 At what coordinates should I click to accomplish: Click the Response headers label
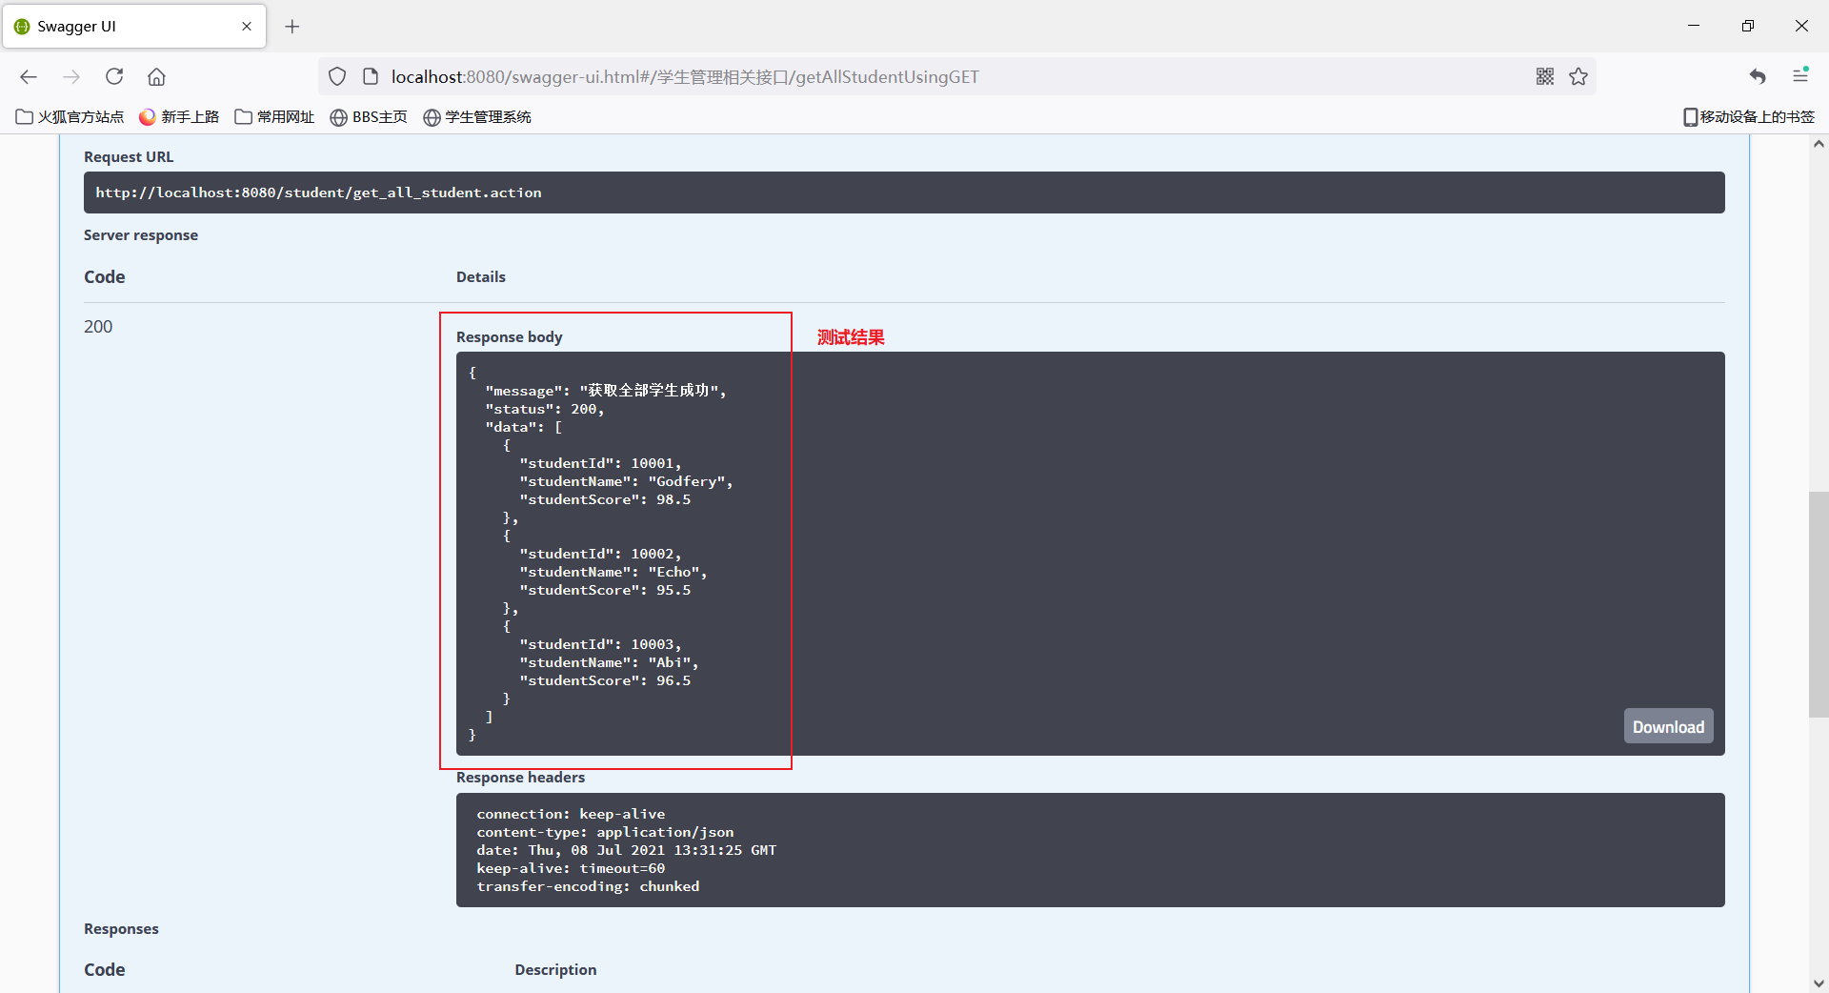[520, 778]
